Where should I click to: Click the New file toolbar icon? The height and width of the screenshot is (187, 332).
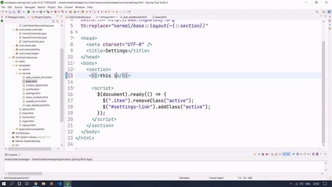click(3, 12)
